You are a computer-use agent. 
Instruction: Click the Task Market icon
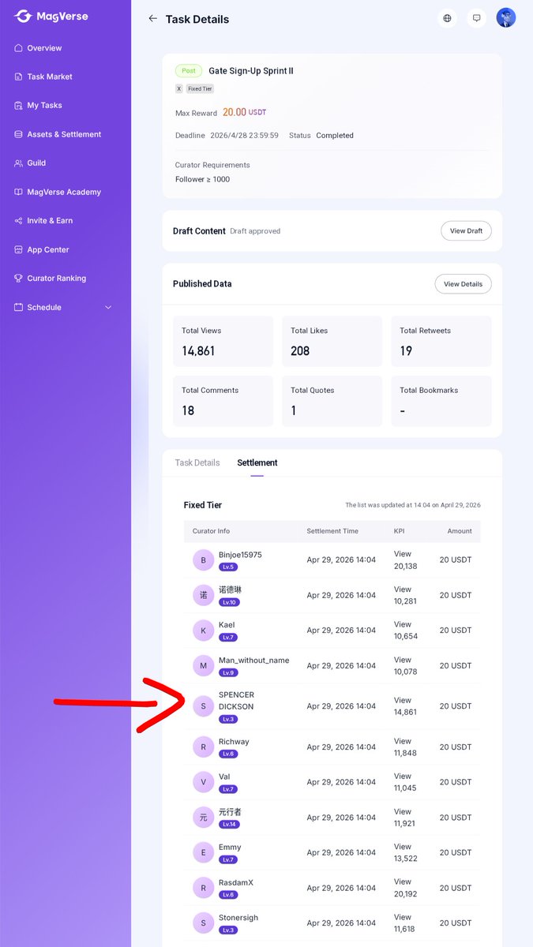pos(19,77)
